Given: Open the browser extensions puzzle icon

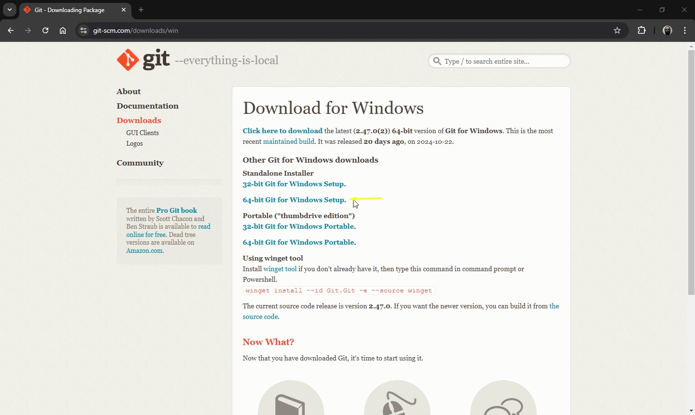Looking at the screenshot, I should coord(642,30).
